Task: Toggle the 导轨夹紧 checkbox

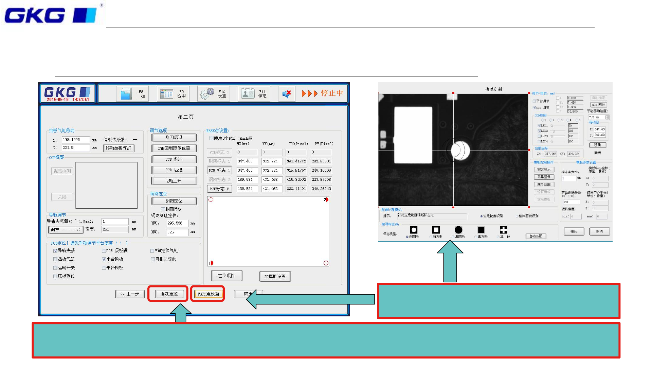Action: 55,251
